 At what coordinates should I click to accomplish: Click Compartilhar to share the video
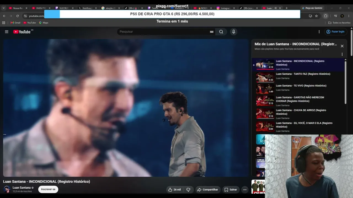[208, 189]
